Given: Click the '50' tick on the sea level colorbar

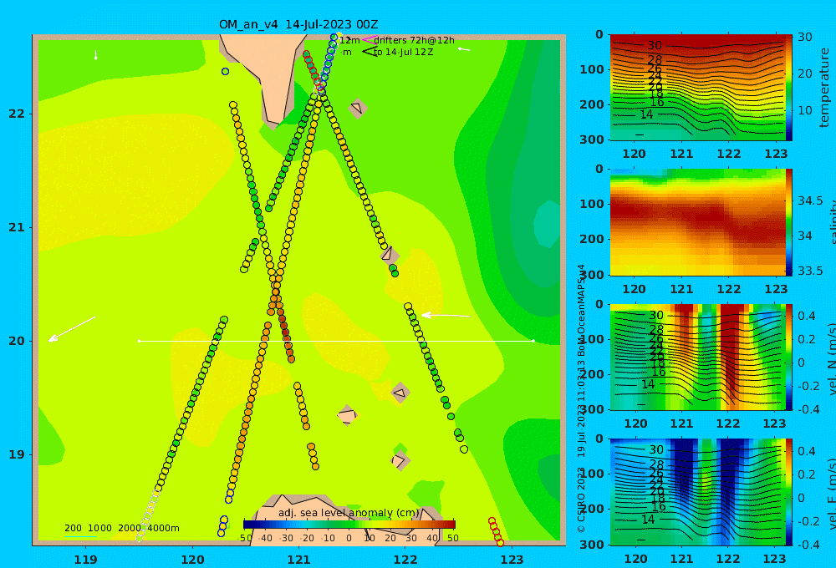Looking at the screenshot, I should [x=452, y=538].
